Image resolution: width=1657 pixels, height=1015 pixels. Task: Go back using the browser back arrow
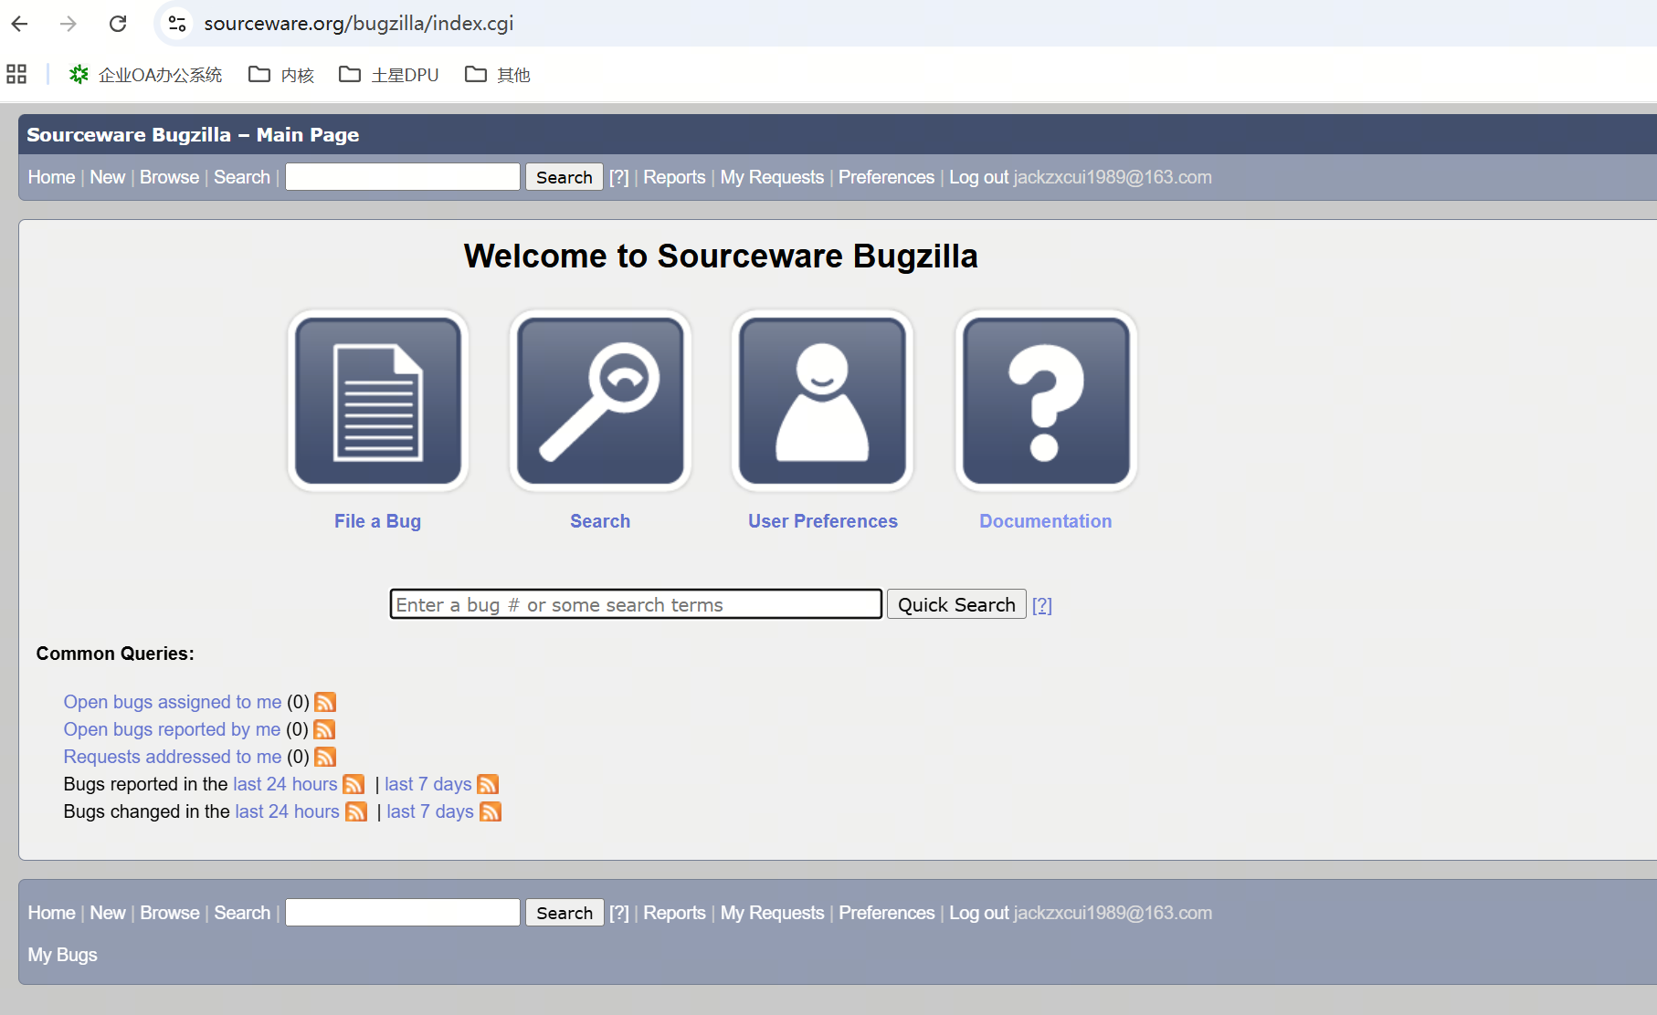[x=20, y=24]
